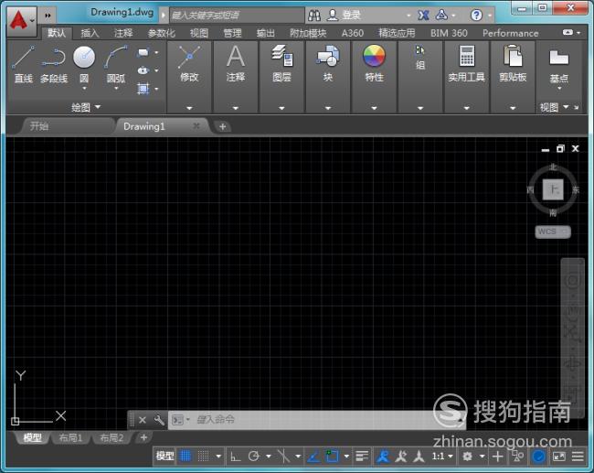Open the AutoCAD application menu button

[x=22, y=21]
